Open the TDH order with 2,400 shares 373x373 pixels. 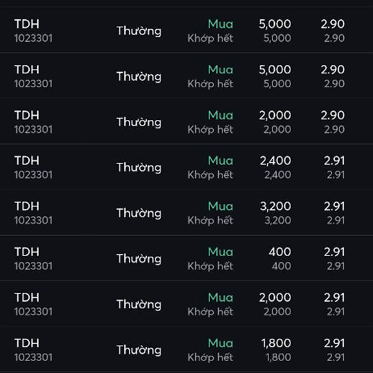click(186, 167)
